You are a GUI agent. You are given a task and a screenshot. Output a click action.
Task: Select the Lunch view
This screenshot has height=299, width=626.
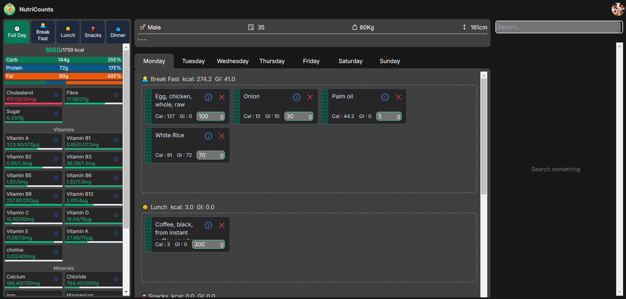[x=68, y=32]
